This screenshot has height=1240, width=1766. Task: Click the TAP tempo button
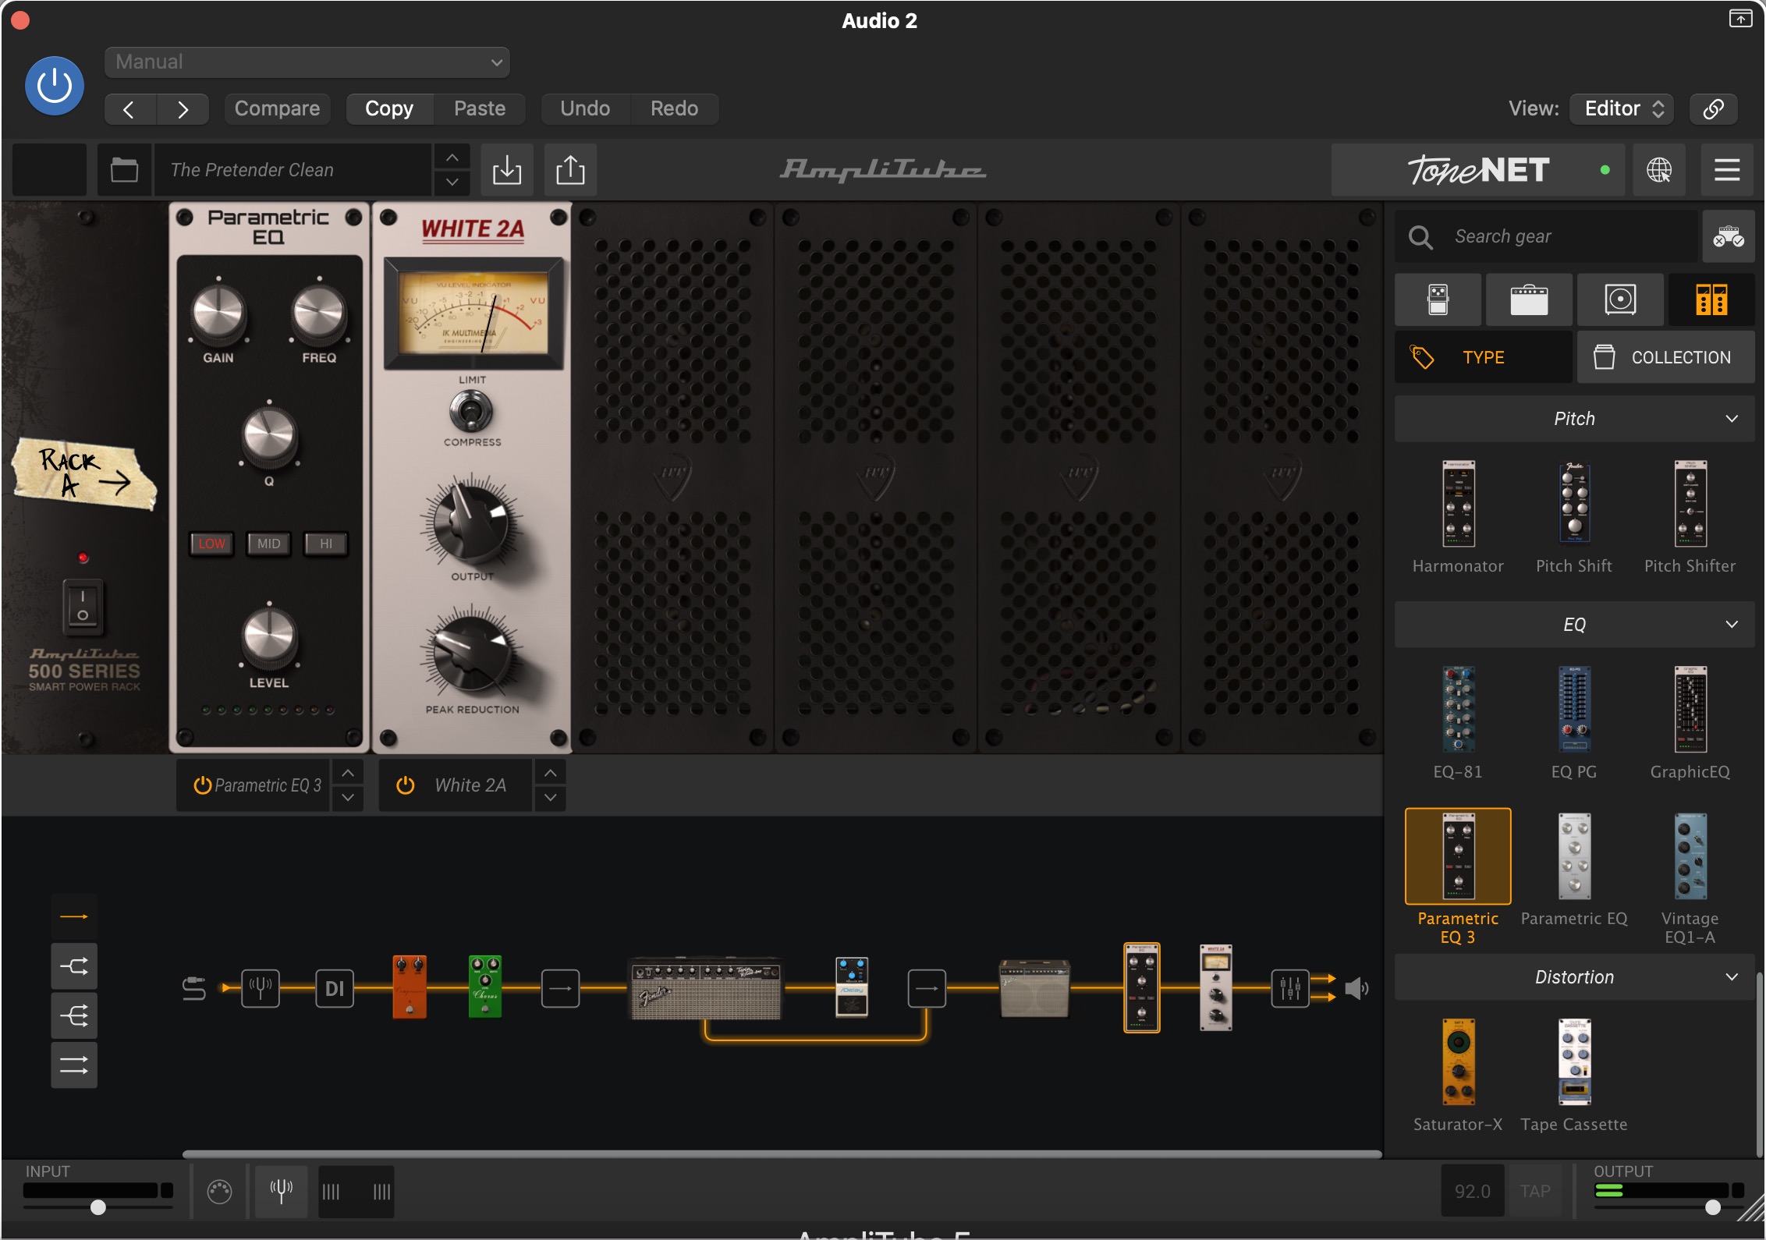1535,1191
